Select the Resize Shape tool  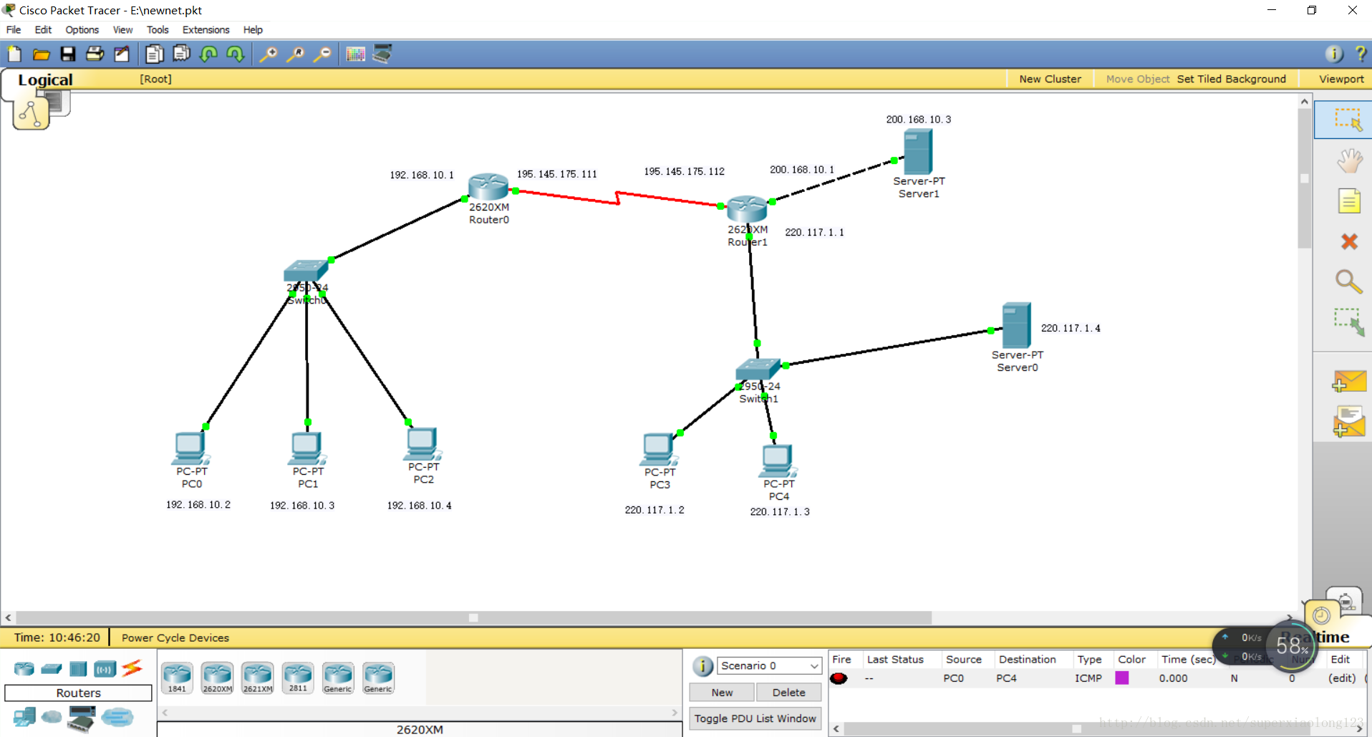[1348, 322]
